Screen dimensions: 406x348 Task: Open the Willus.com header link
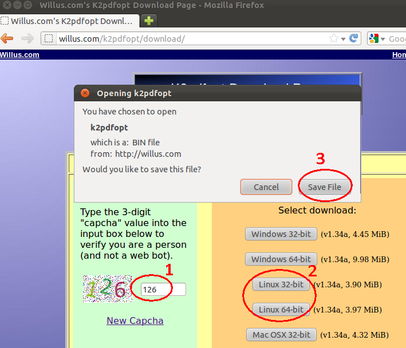pos(19,54)
